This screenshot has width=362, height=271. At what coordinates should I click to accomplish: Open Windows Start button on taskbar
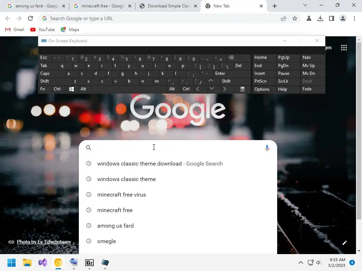tap(11, 263)
